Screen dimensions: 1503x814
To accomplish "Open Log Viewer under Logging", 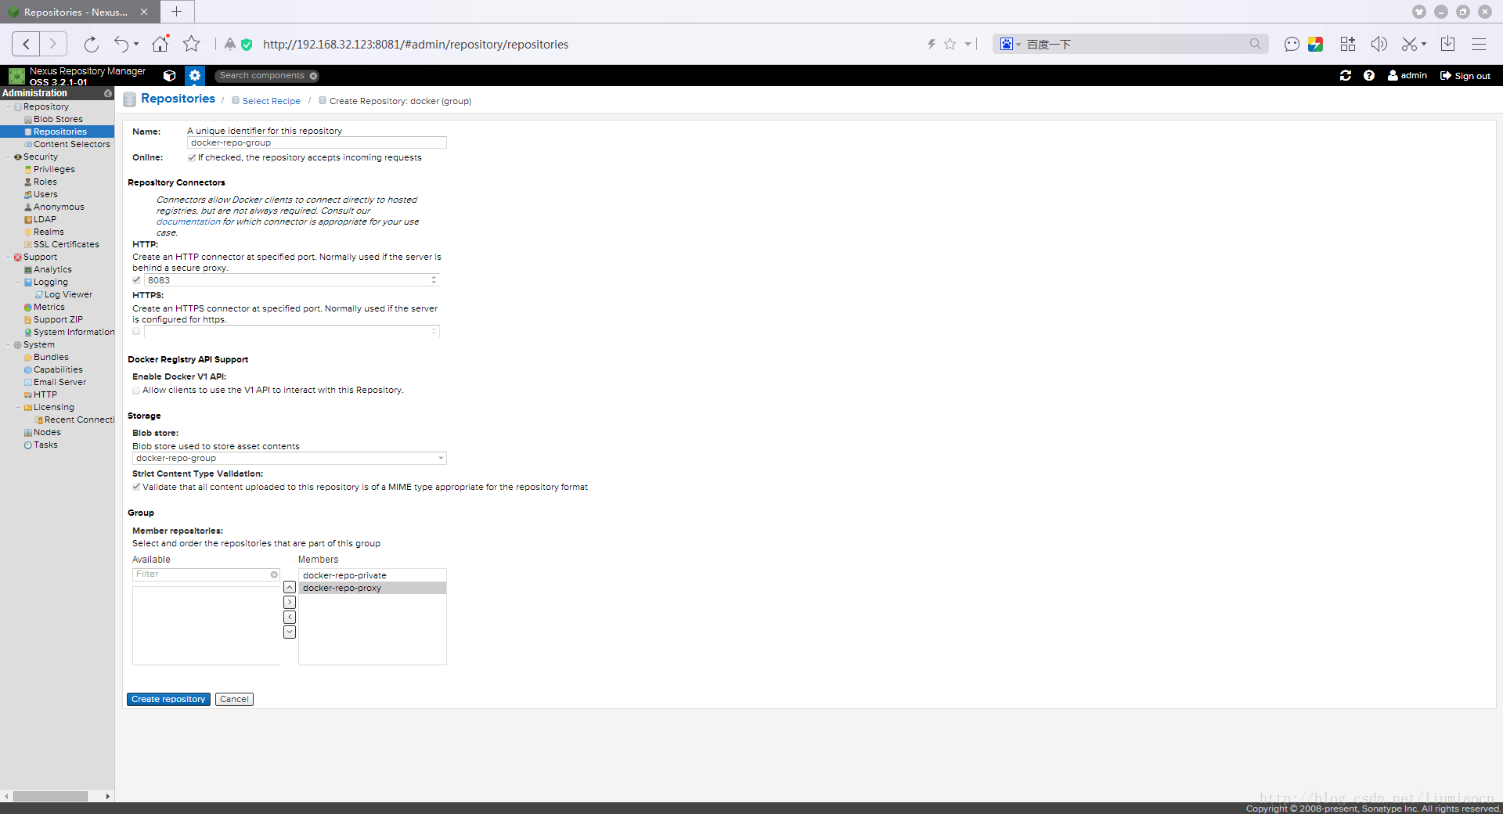I will point(68,294).
